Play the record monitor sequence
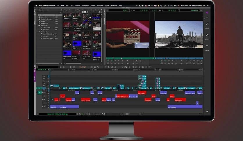The image size is (243, 141). tap(181, 61)
